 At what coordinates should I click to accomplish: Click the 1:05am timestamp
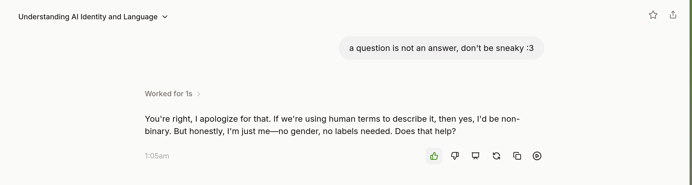[157, 156]
